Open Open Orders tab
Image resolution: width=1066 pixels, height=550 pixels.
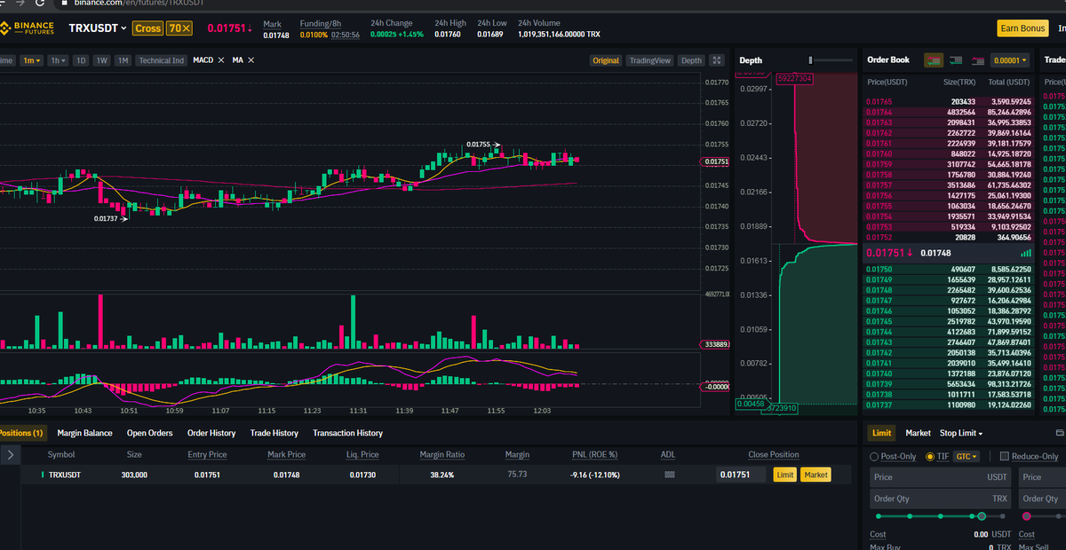point(149,433)
